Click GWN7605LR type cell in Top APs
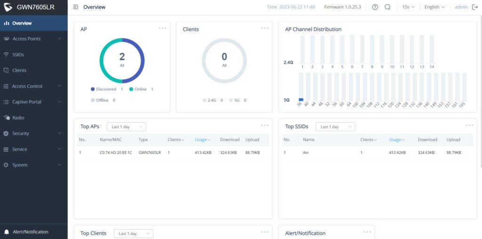 pyautogui.click(x=150, y=152)
